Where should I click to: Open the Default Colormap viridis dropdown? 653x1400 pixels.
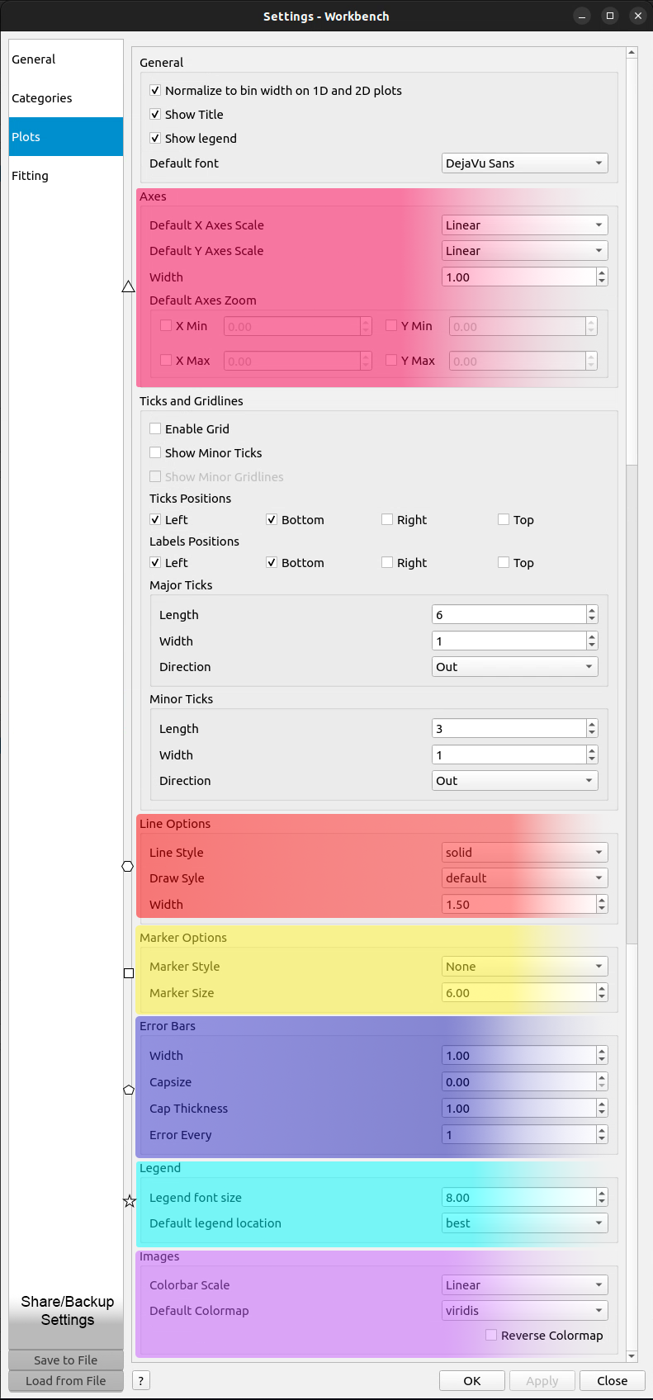pyautogui.click(x=524, y=1310)
